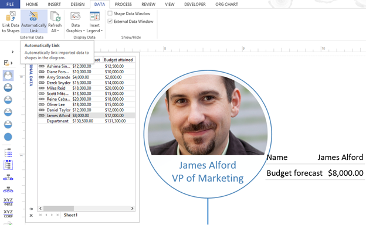Click the External Data horizontal scrollbar thumb
Screen dimensions: 366x225
[x=59, y=208]
